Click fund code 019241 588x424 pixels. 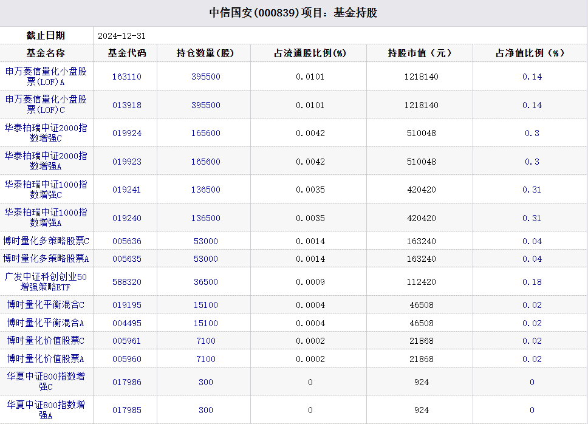pyautogui.click(x=127, y=190)
